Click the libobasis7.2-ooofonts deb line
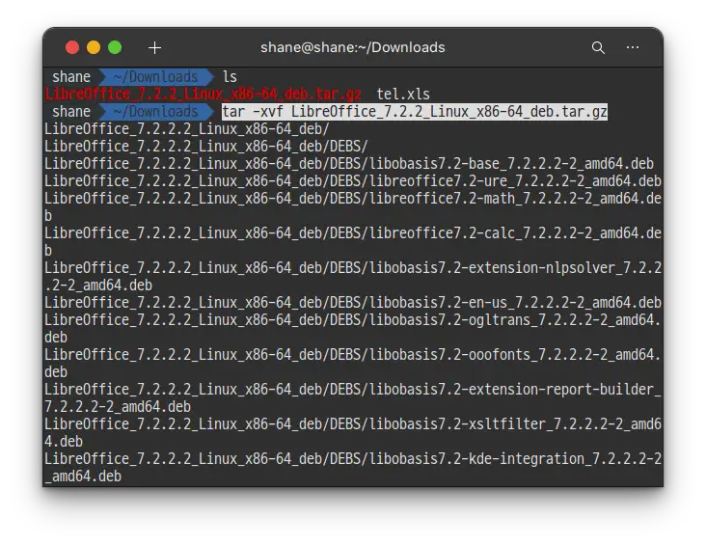706x545 pixels. [x=353, y=364]
